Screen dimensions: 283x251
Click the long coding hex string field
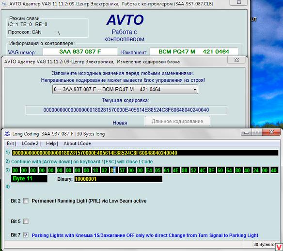[145, 153]
